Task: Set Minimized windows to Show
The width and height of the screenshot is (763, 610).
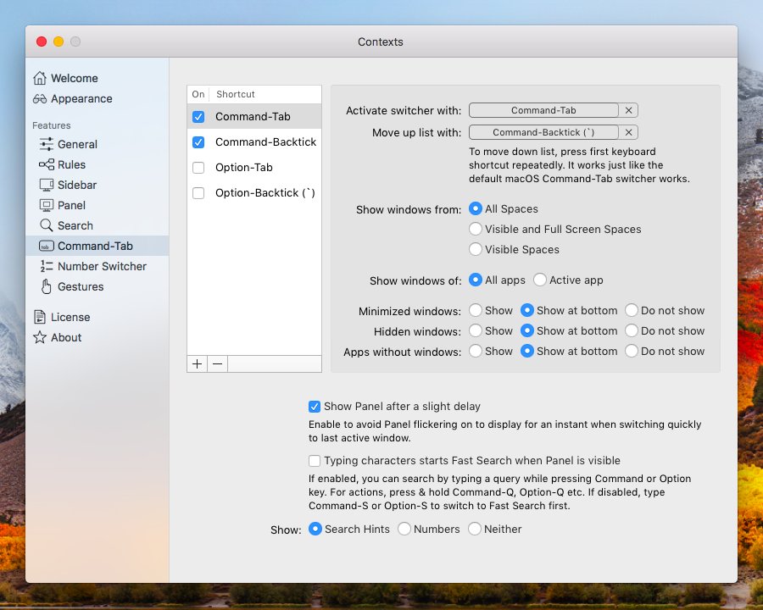Action: [x=476, y=310]
